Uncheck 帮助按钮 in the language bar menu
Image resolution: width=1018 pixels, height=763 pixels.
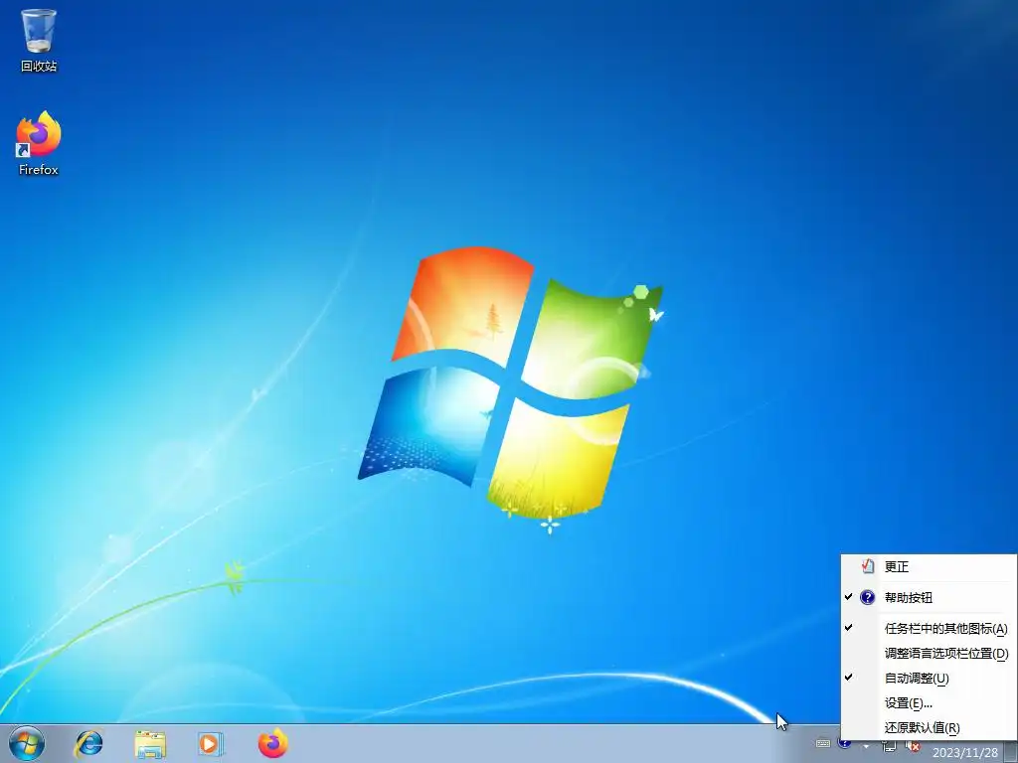click(x=929, y=597)
